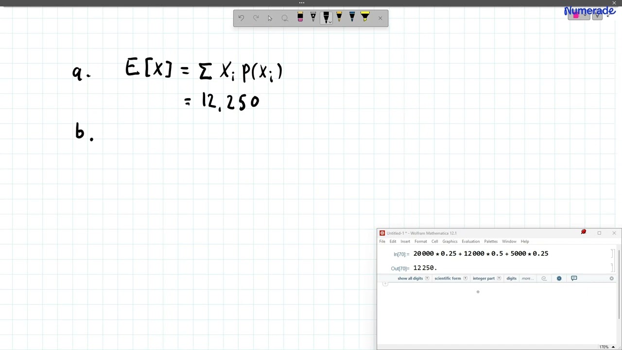Click the undo arrow in pen toolbar
The width and height of the screenshot is (622, 350).
click(242, 18)
